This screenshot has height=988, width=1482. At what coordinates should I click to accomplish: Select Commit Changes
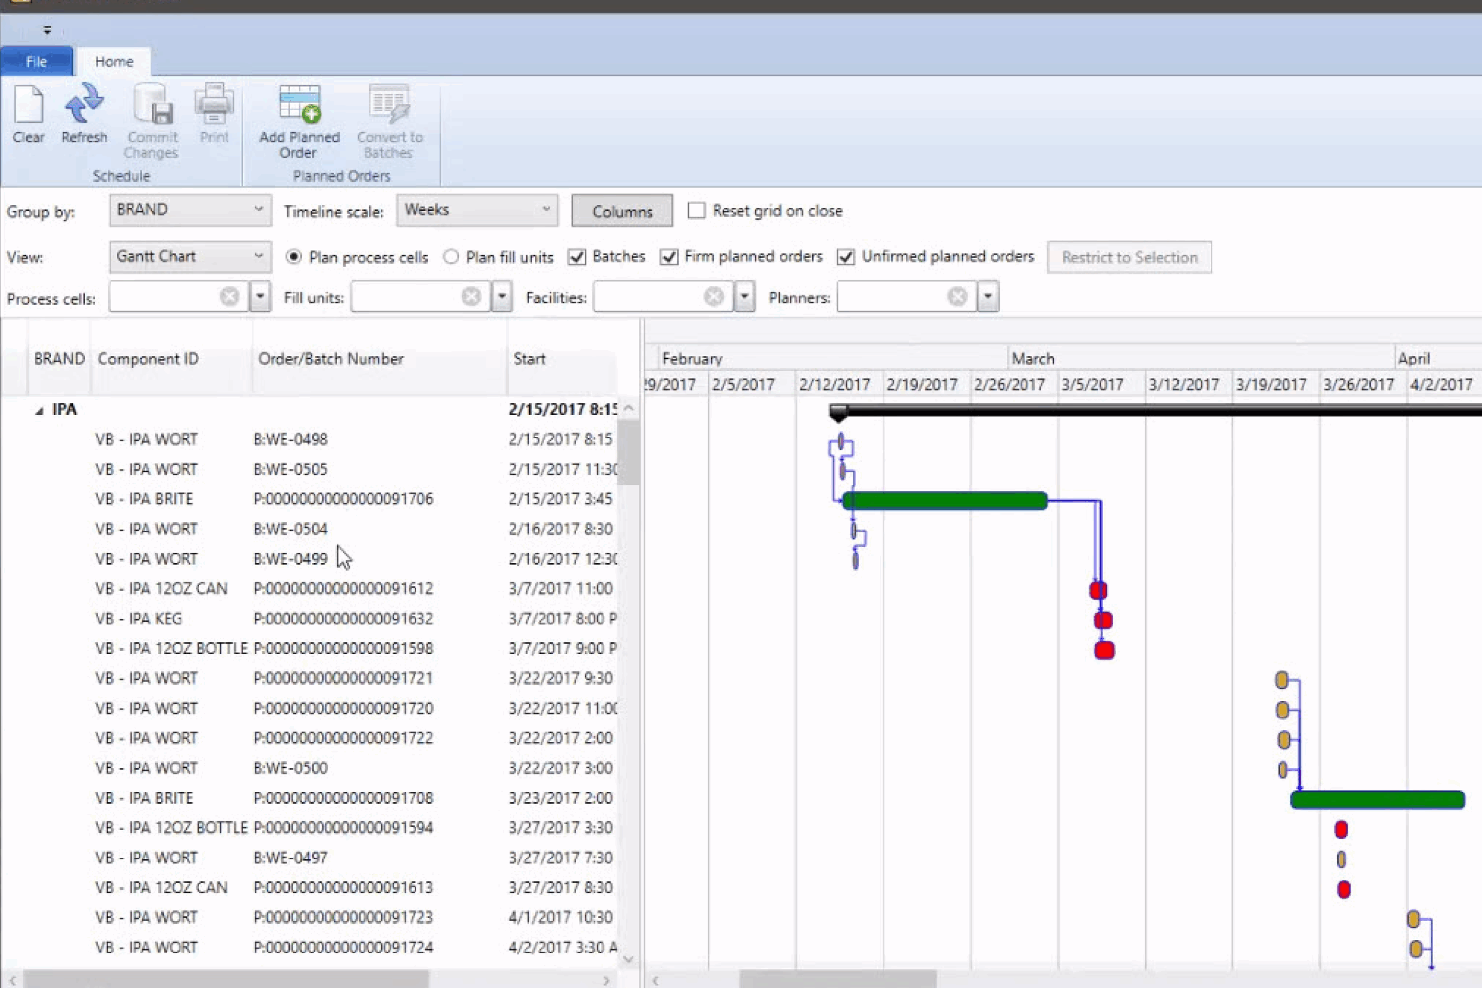click(x=152, y=120)
